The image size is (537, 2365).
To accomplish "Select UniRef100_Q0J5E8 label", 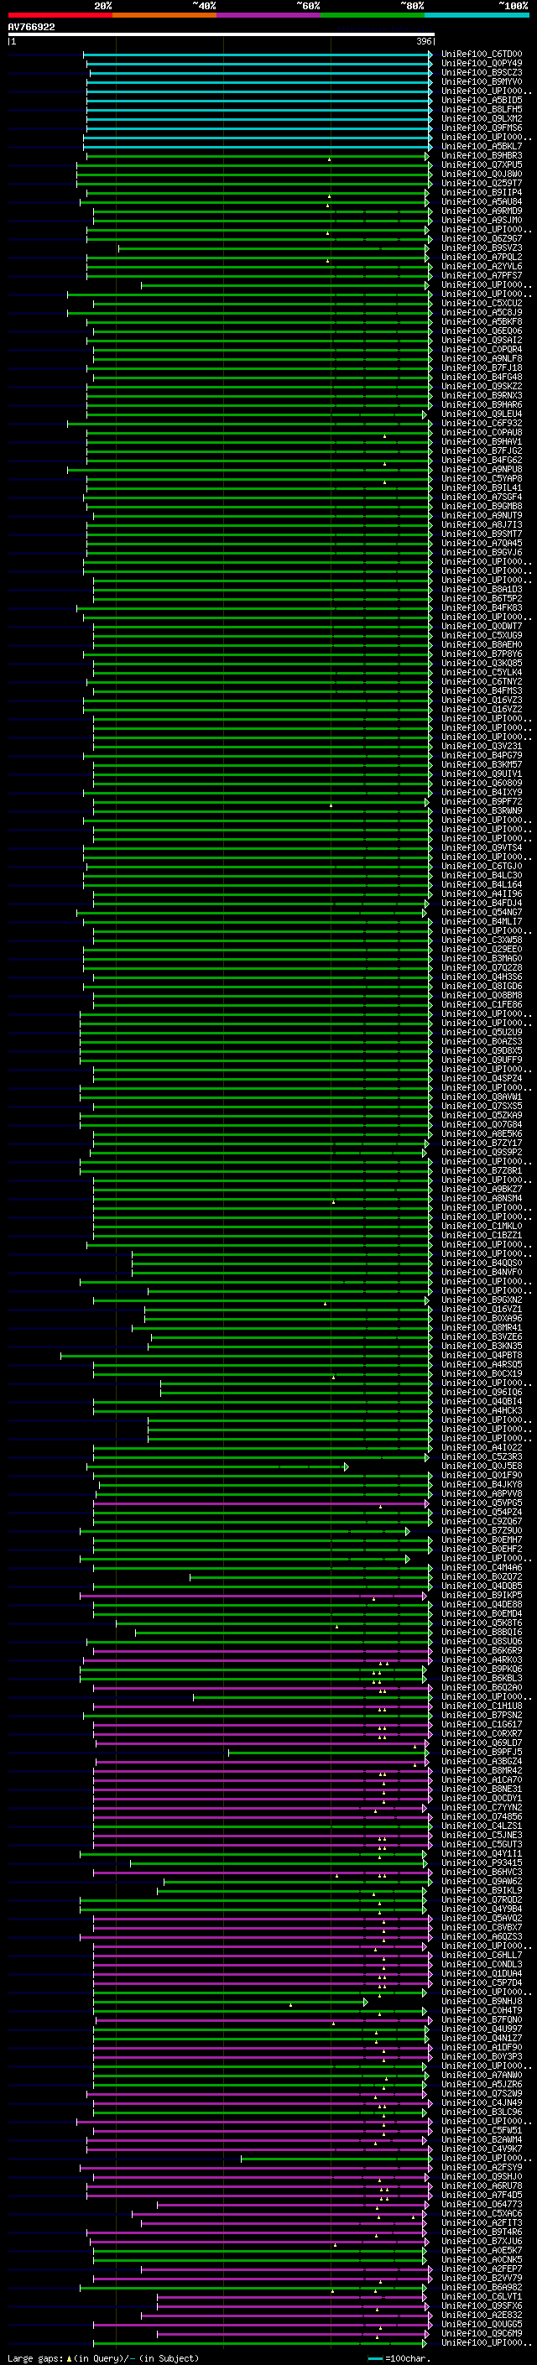I will [x=481, y=1466].
